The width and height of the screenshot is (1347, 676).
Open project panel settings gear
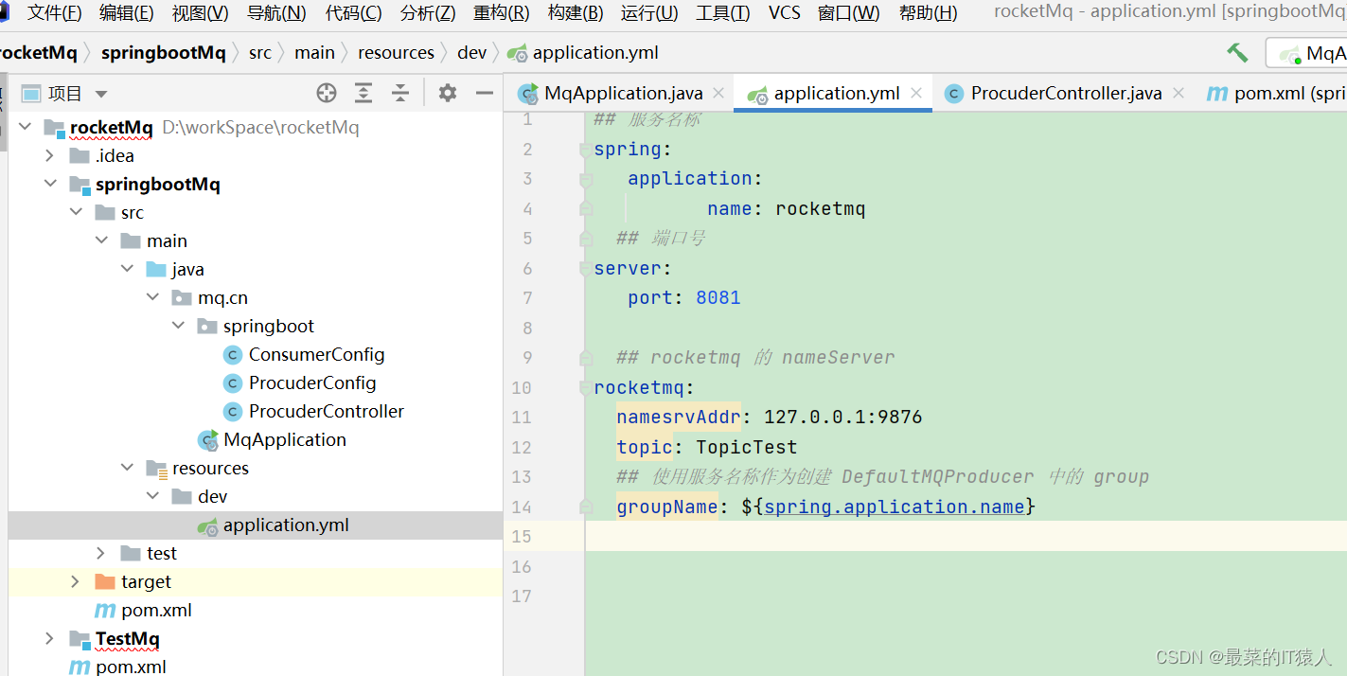[x=448, y=93]
